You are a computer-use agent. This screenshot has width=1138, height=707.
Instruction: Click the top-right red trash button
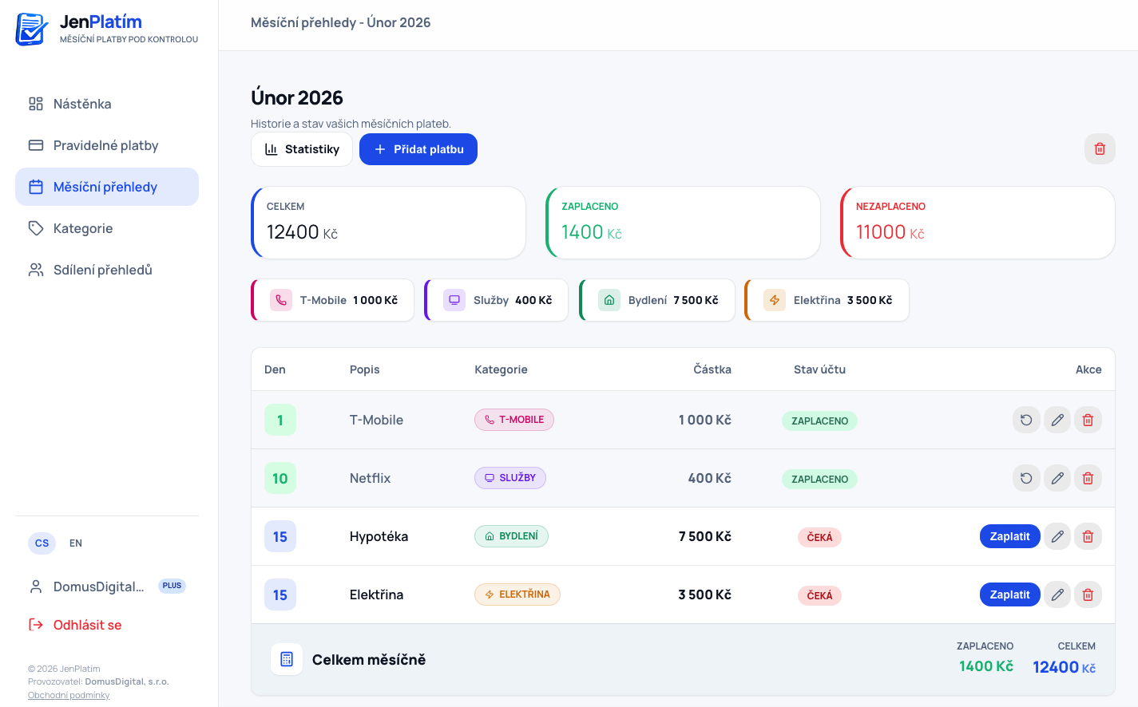[1100, 149]
